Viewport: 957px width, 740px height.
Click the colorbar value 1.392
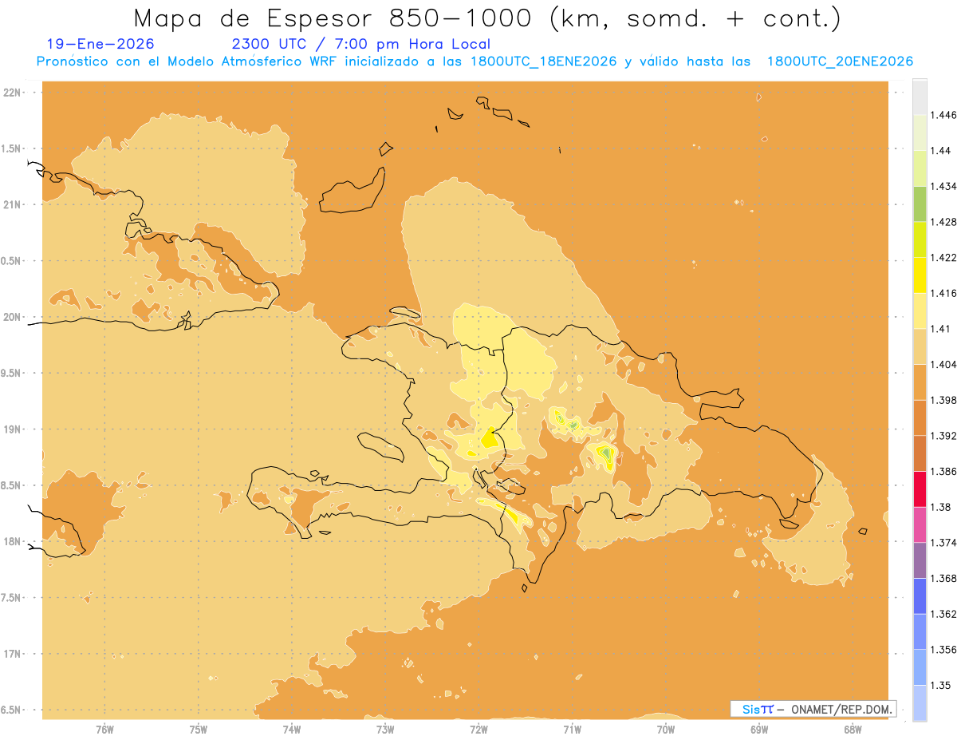[945, 436]
